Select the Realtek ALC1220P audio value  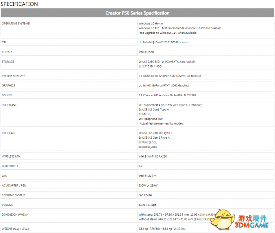(x=167, y=95)
